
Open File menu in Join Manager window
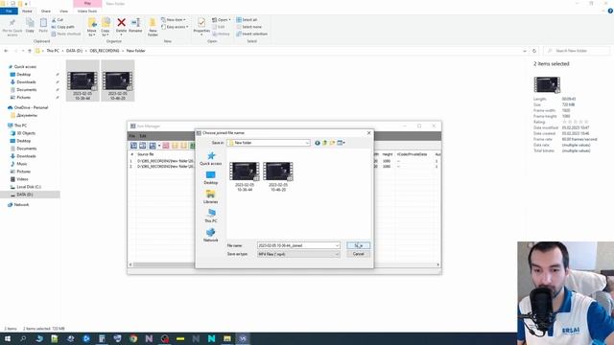pos(132,136)
